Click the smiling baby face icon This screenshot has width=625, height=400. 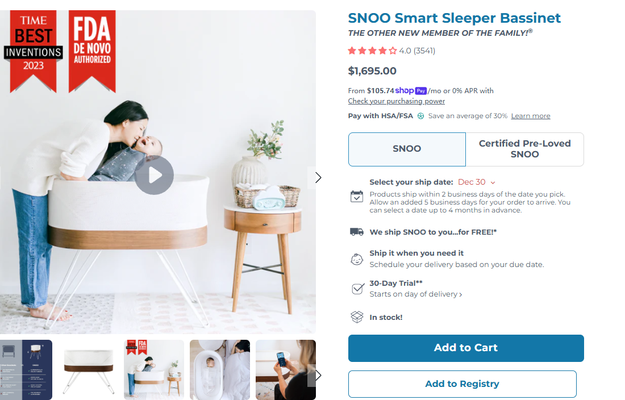357,259
